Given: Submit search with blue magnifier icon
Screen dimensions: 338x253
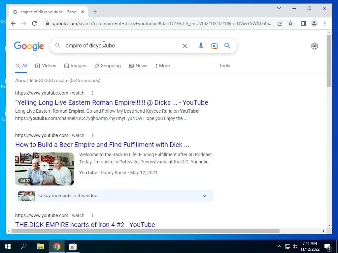Looking at the screenshot, I should tap(227, 45).
